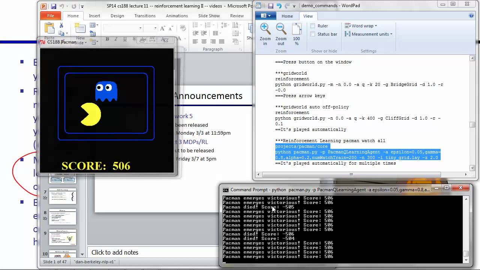Click the Center text icon in PowerPoint
480x270 pixels.
[204, 42]
